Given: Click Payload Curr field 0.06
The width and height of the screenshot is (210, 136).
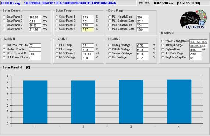Looking at the screenshot, I should tap(195, 50).
